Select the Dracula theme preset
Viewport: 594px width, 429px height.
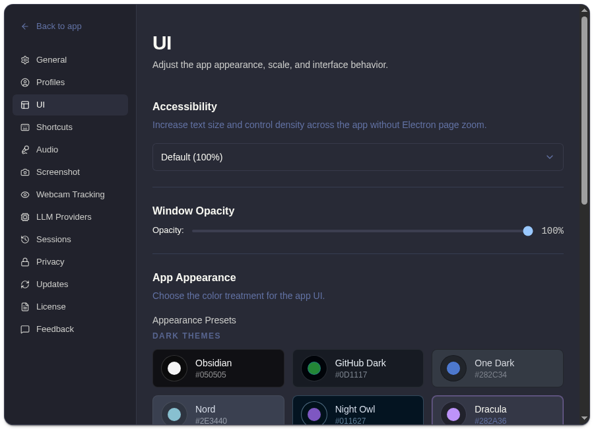(498, 411)
